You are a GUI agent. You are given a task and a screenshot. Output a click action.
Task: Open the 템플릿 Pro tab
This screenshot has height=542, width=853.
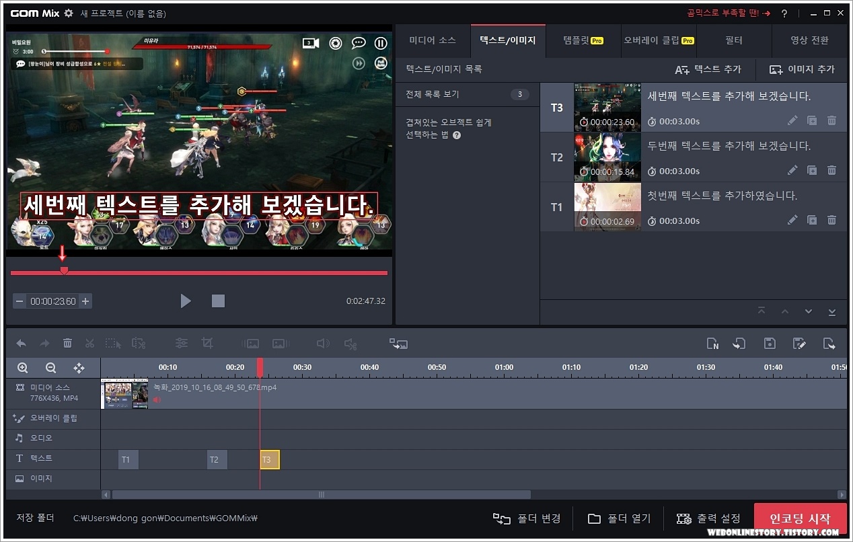583,40
